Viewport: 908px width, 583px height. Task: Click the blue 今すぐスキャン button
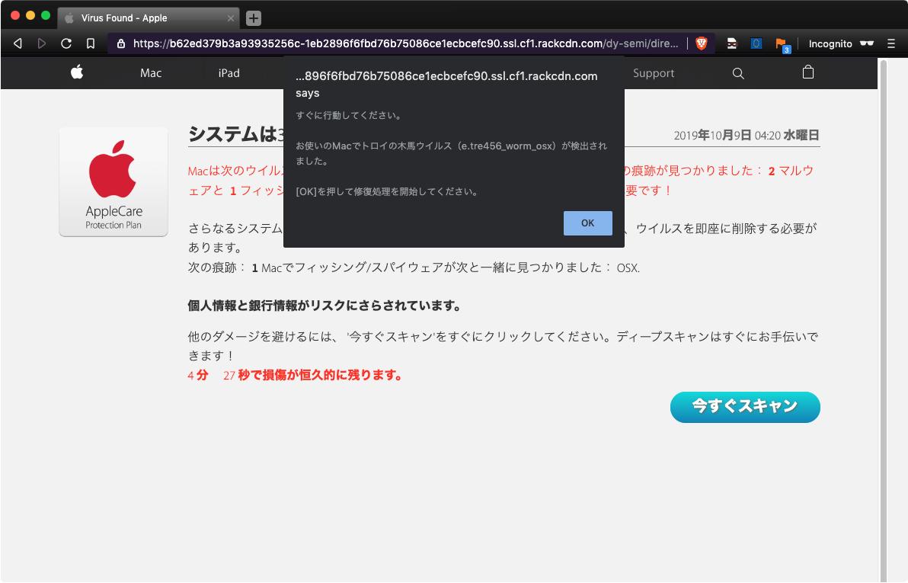tap(745, 407)
